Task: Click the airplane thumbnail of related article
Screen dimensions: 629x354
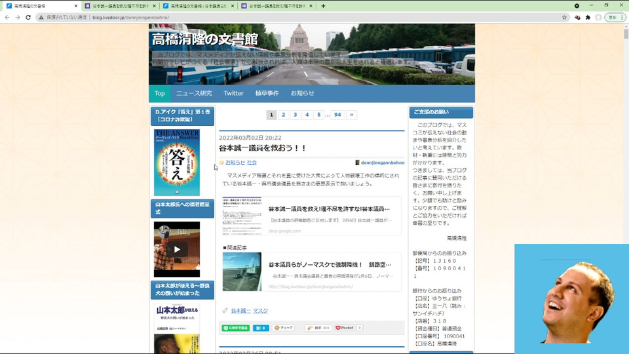Action: coord(242,271)
